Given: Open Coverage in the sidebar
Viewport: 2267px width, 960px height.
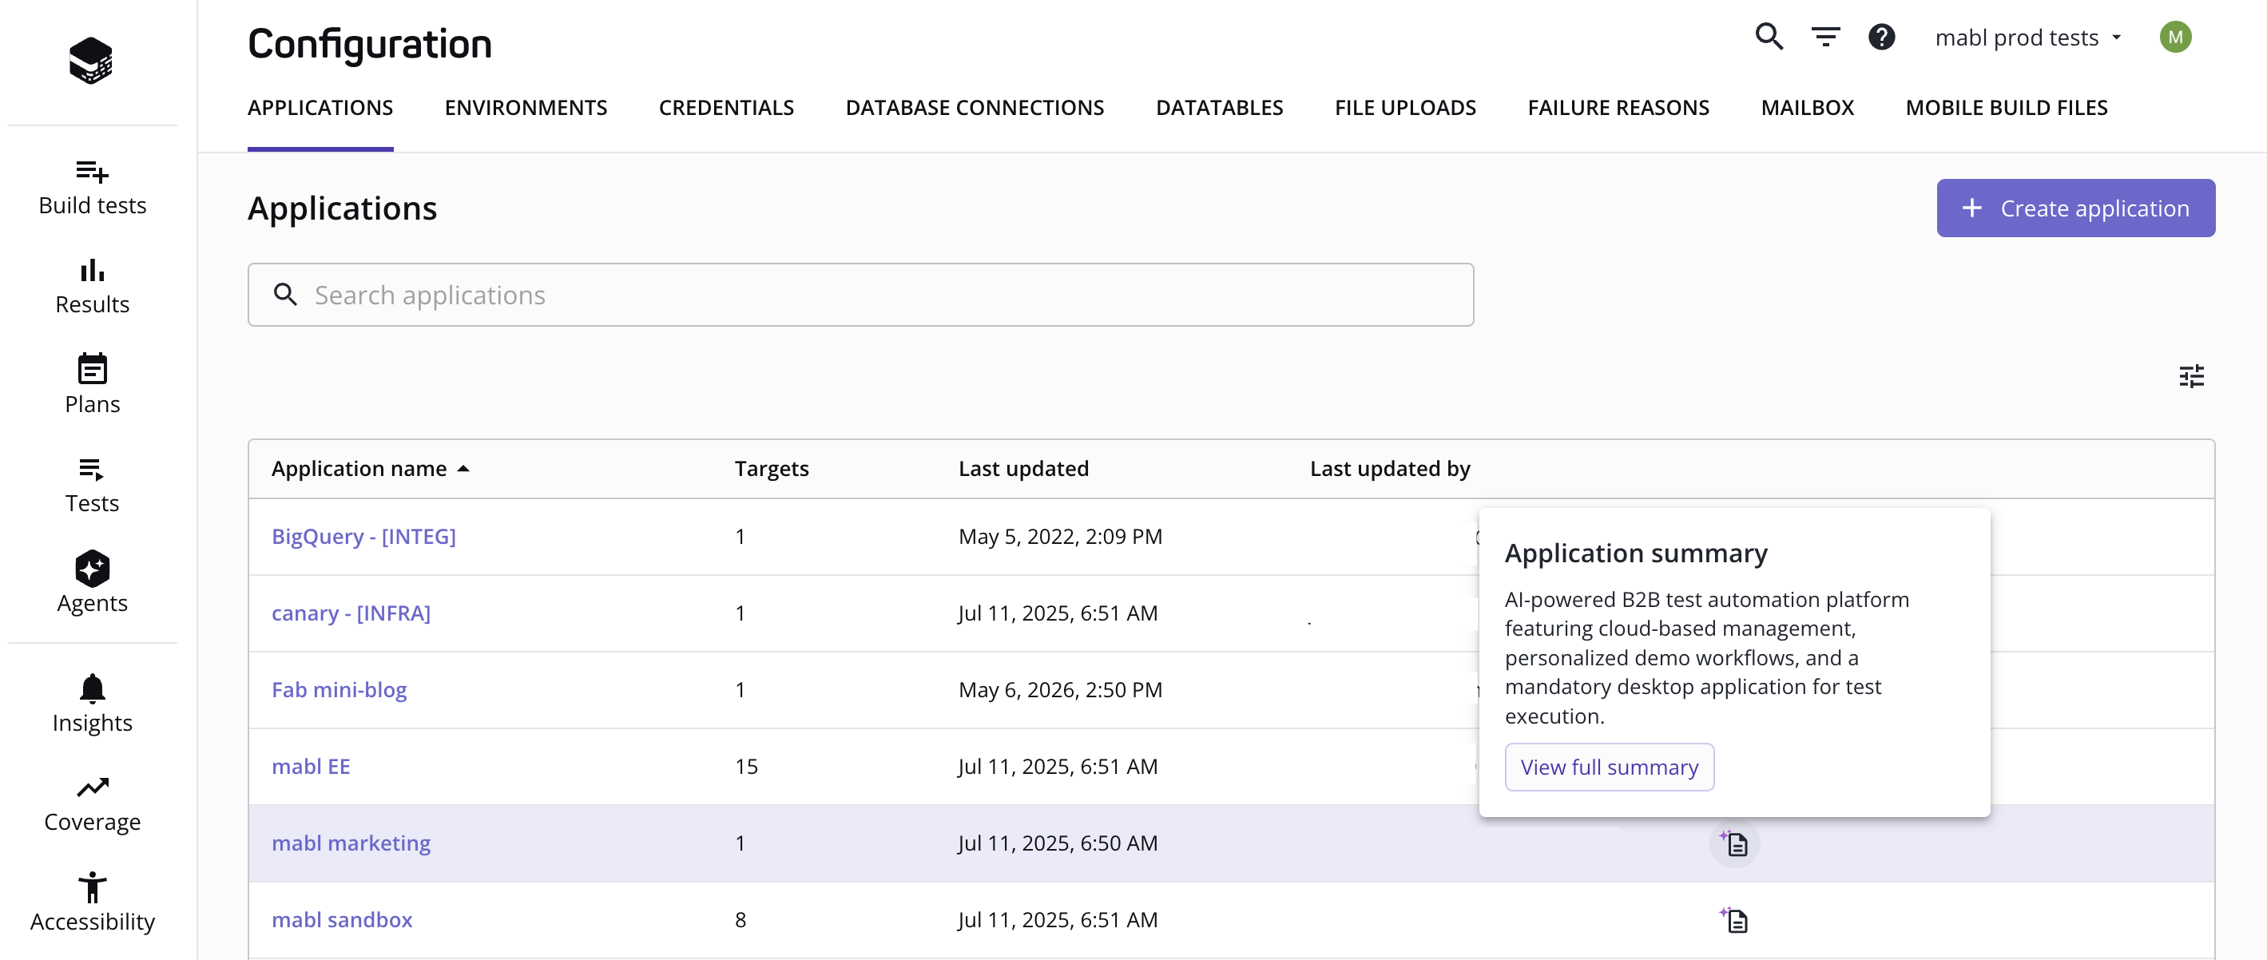Looking at the screenshot, I should coord(93,804).
